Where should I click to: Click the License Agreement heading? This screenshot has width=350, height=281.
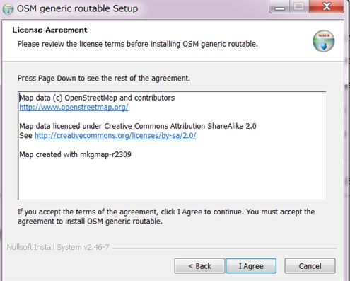(49, 30)
